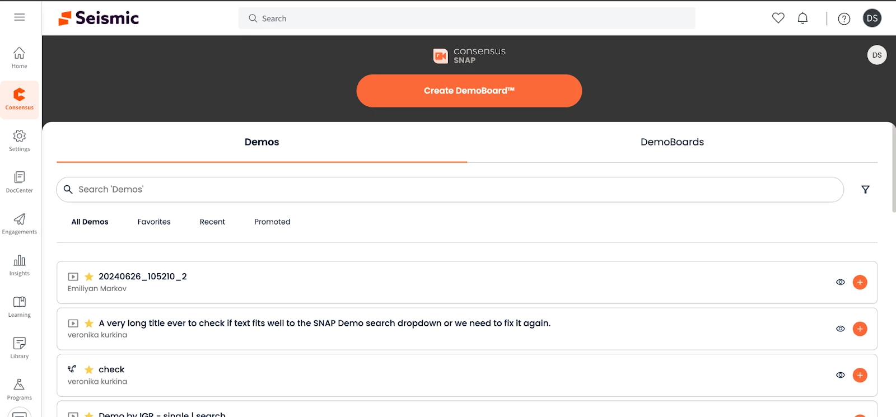Open Library in the sidebar
896x417 pixels.
pyautogui.click(x=20, y=348)
